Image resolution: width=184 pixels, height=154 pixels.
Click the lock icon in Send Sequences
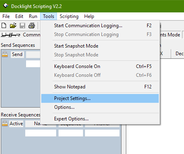coord(5,54)
